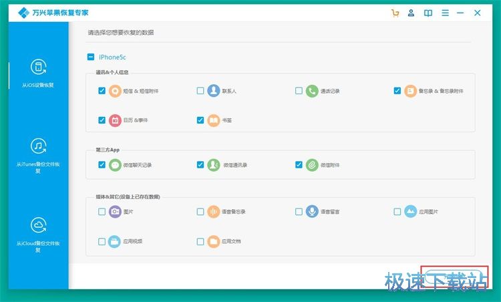Click the orange 书签 bookmark icon

click(x=214, y=120)
